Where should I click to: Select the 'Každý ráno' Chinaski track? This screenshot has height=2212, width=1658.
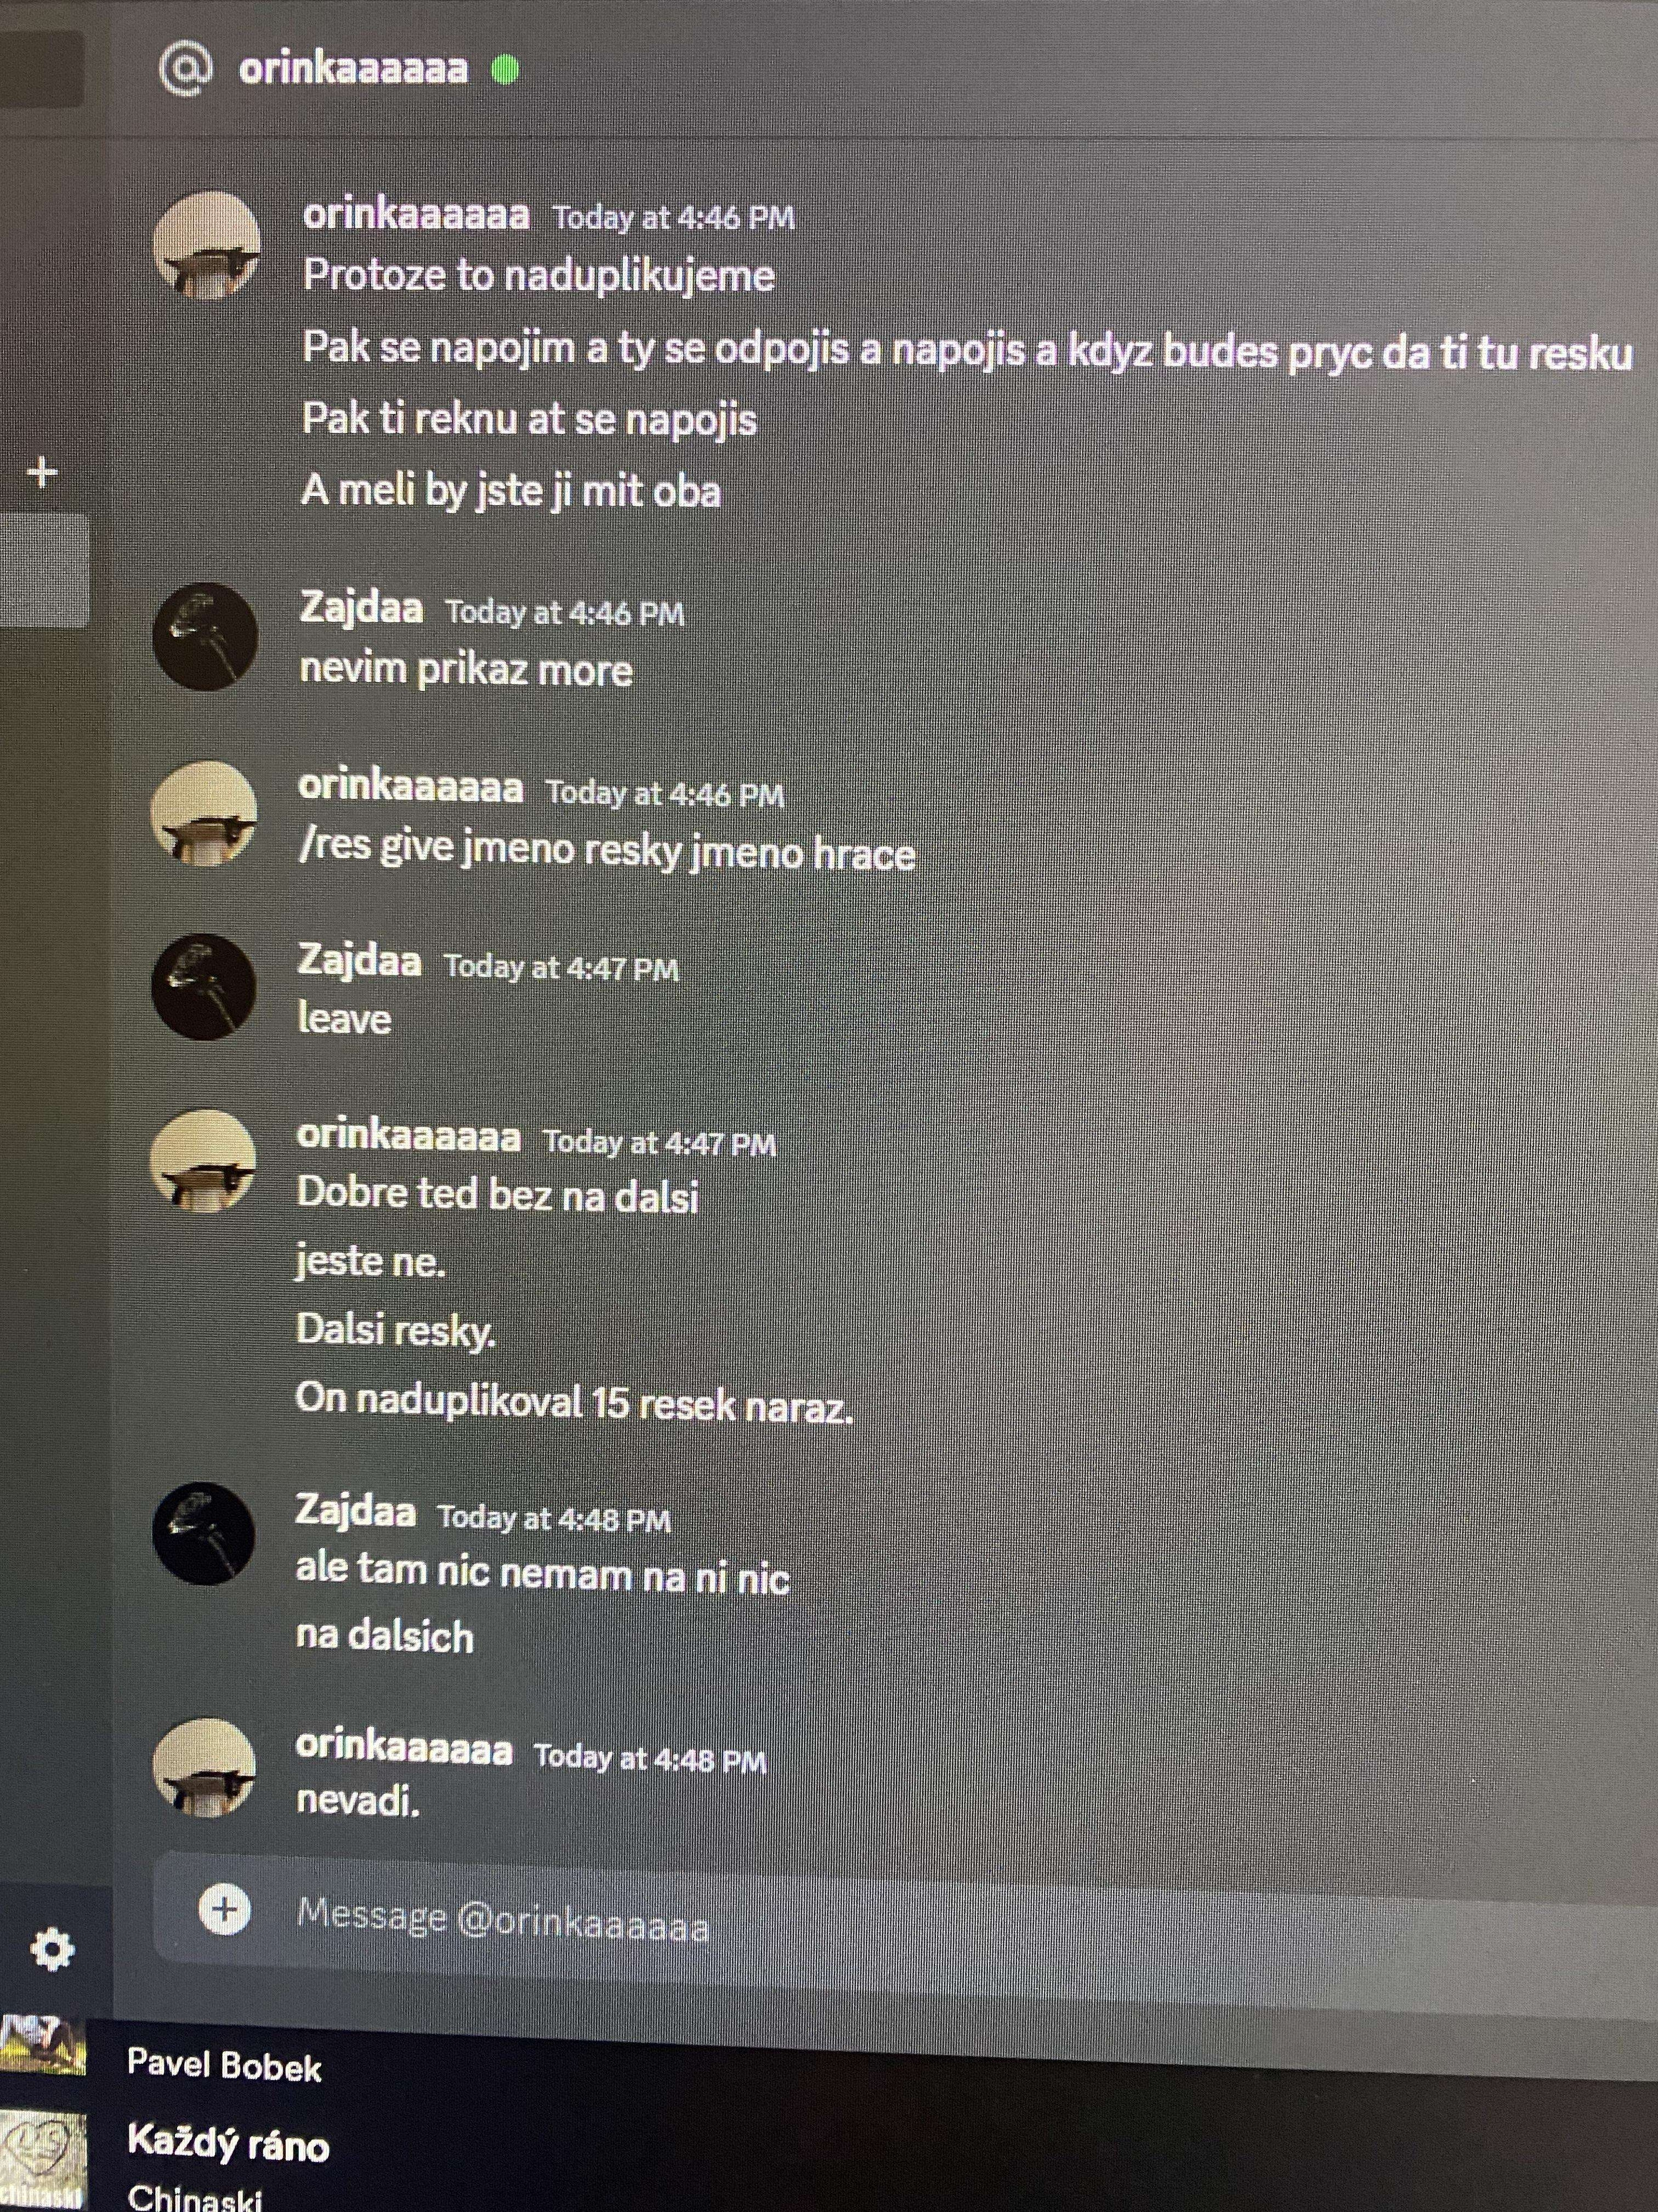[x=229, y=2145]
